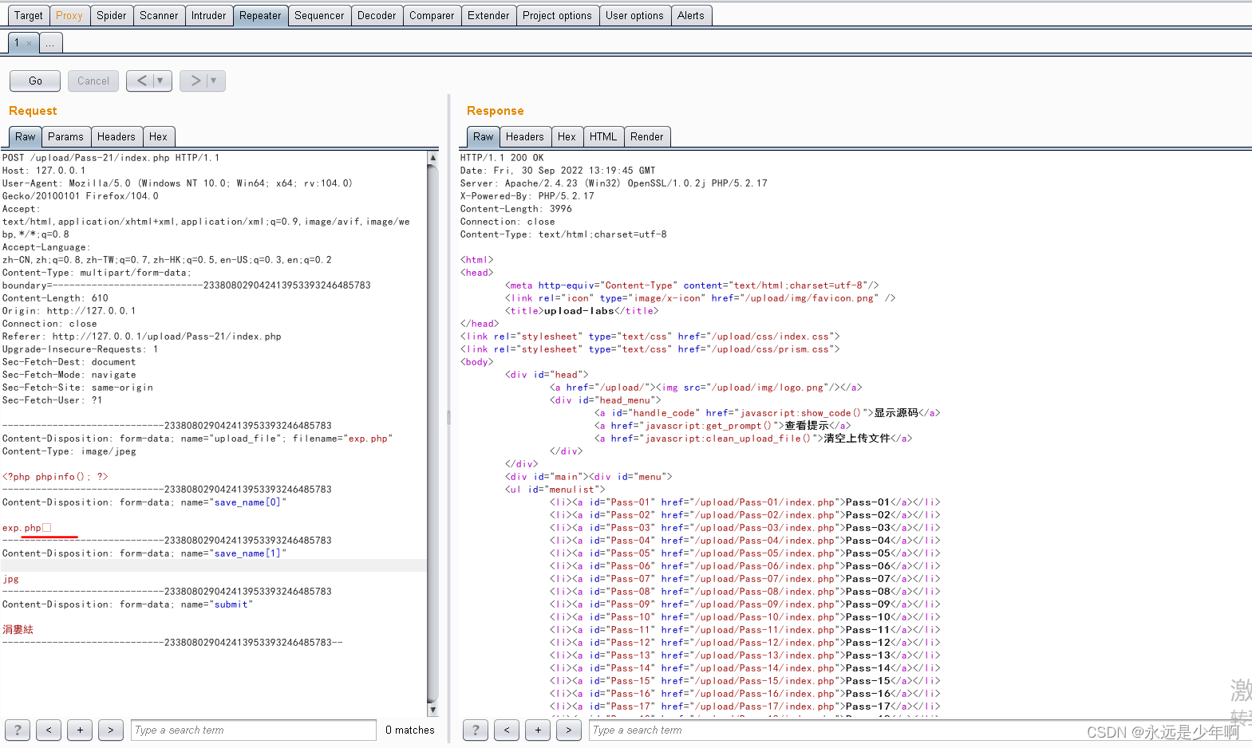Click the "save_name[0]" parameter text
The width and height of the screenshot is (1252, 748).
(x=247, y=502)
